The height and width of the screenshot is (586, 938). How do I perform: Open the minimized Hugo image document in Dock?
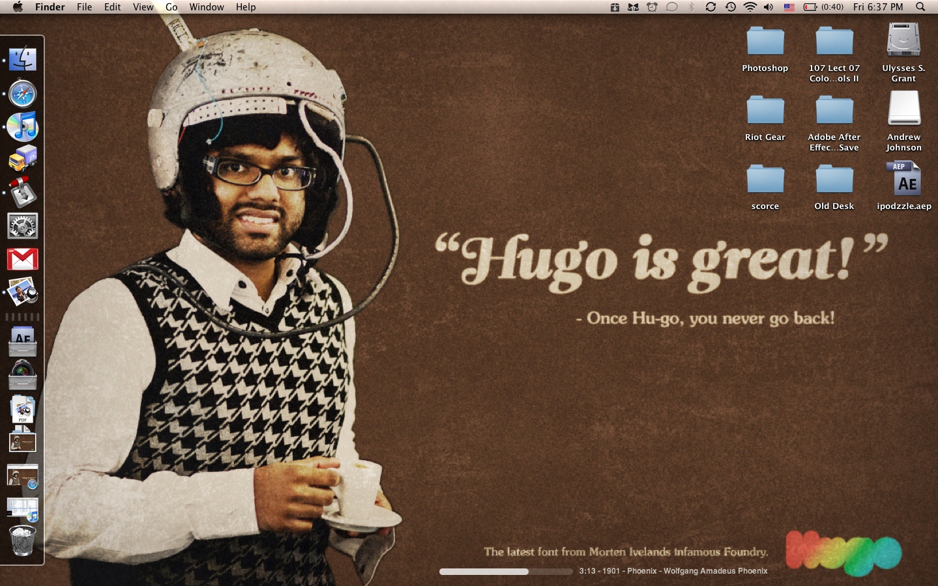[22, 441]
